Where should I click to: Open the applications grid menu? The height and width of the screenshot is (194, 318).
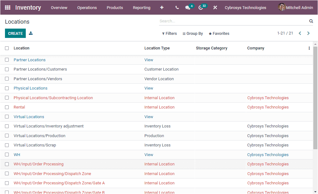(x=7, y=7)
